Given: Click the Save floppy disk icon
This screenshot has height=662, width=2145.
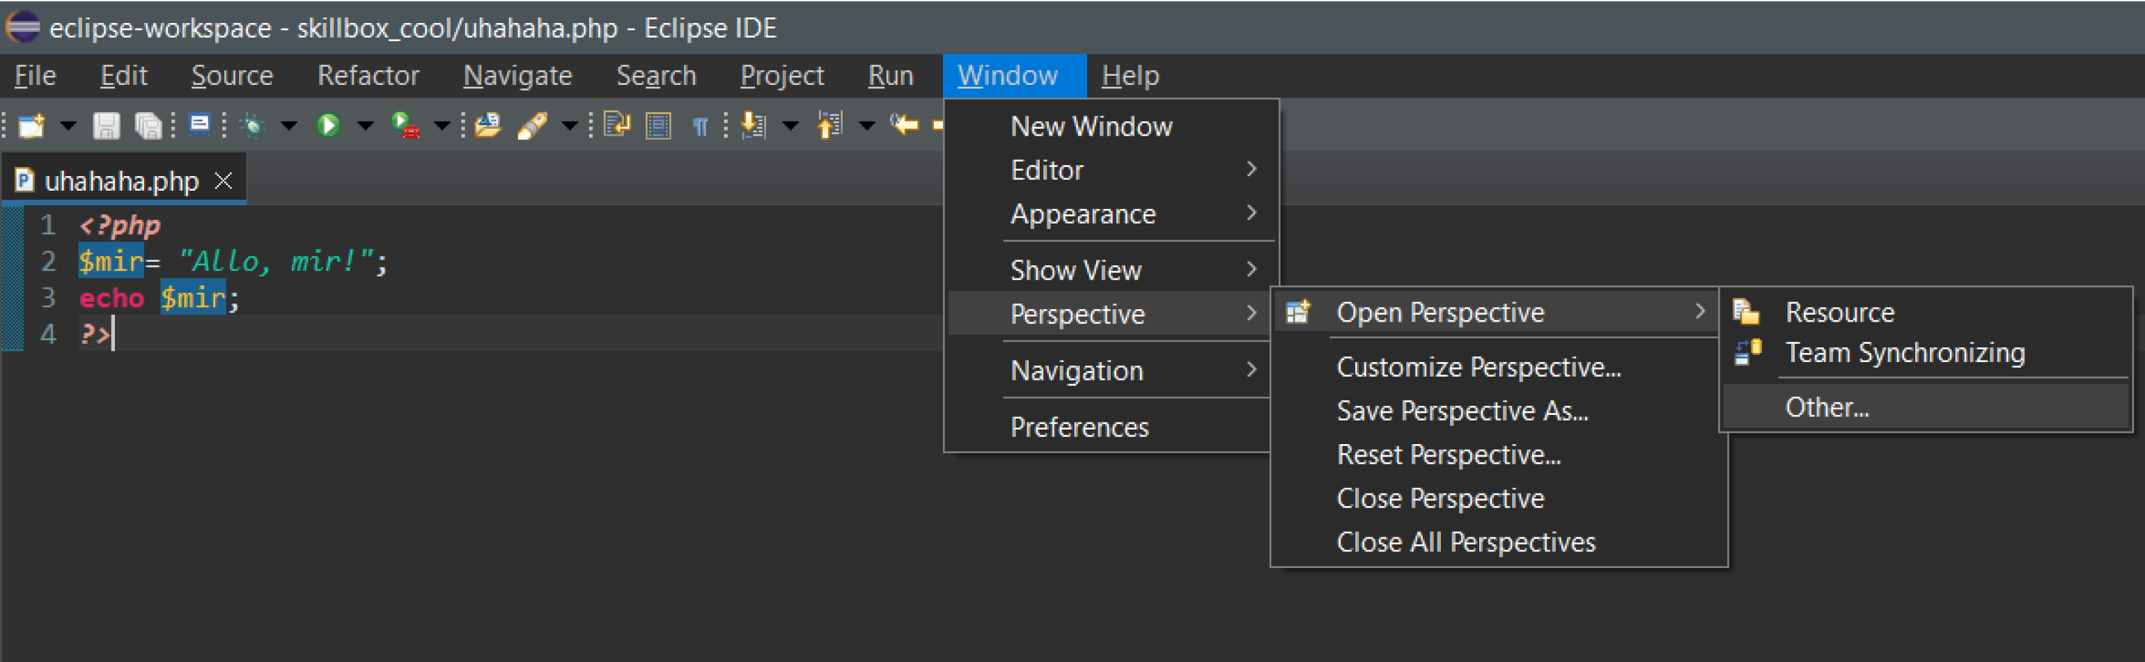Looking at the screenshot, I should pos(106,126).
